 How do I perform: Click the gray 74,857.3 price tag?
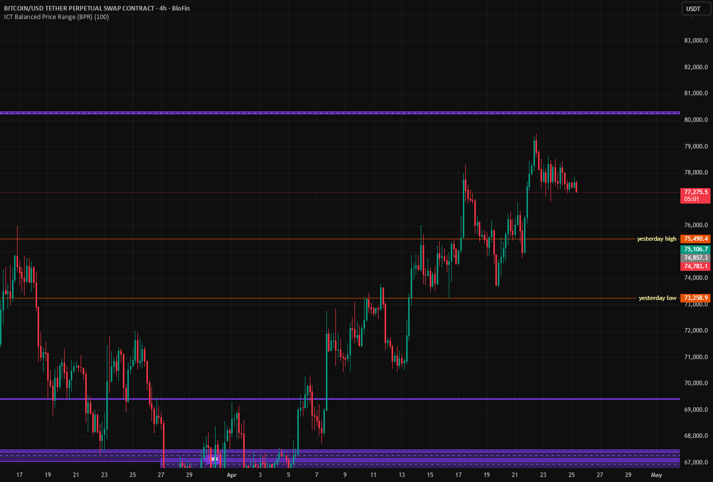coord(695,258)
